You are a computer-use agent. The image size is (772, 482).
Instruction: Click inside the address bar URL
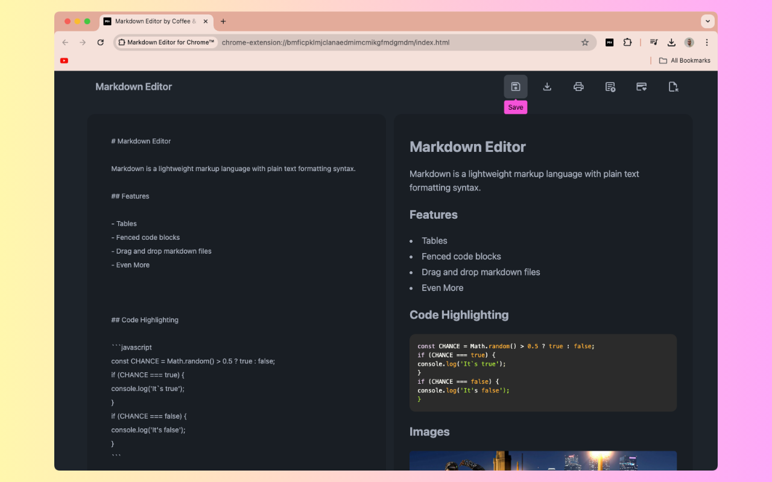pos(335,42)
